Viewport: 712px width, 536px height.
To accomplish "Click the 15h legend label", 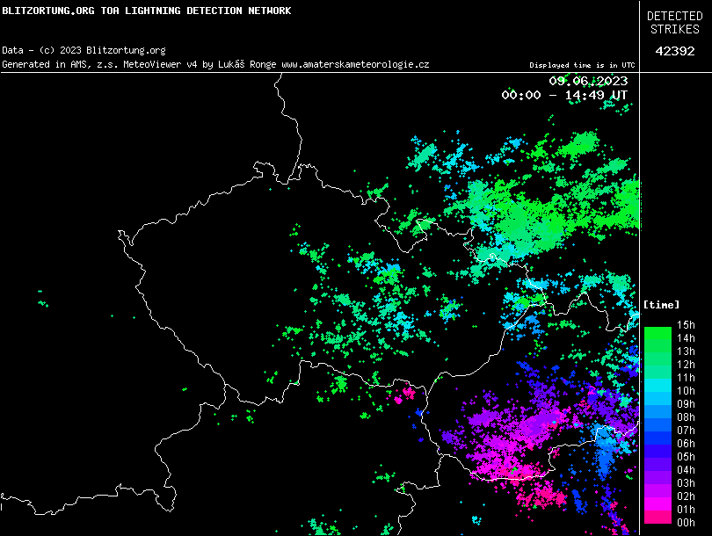I will pos(686,325).
